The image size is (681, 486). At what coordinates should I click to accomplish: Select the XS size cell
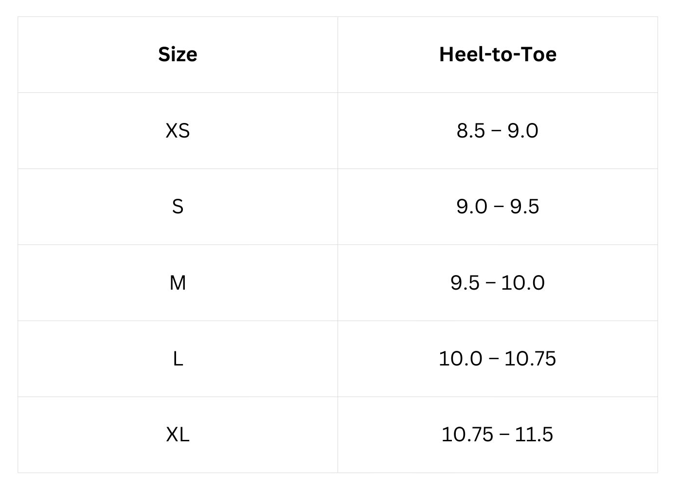tap(178, 131)
